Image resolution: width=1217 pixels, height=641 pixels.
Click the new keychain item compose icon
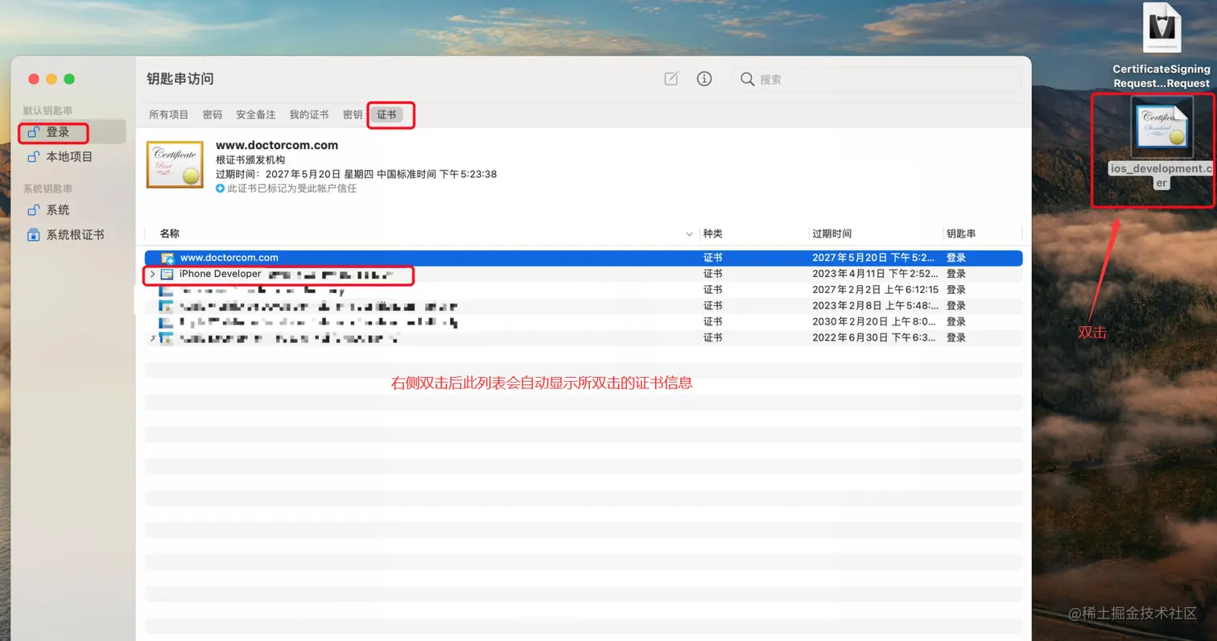pos(671,79)
